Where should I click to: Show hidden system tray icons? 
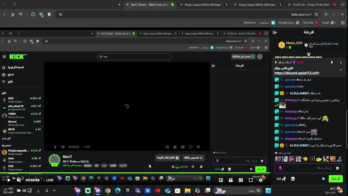click(x=54, y=191)
